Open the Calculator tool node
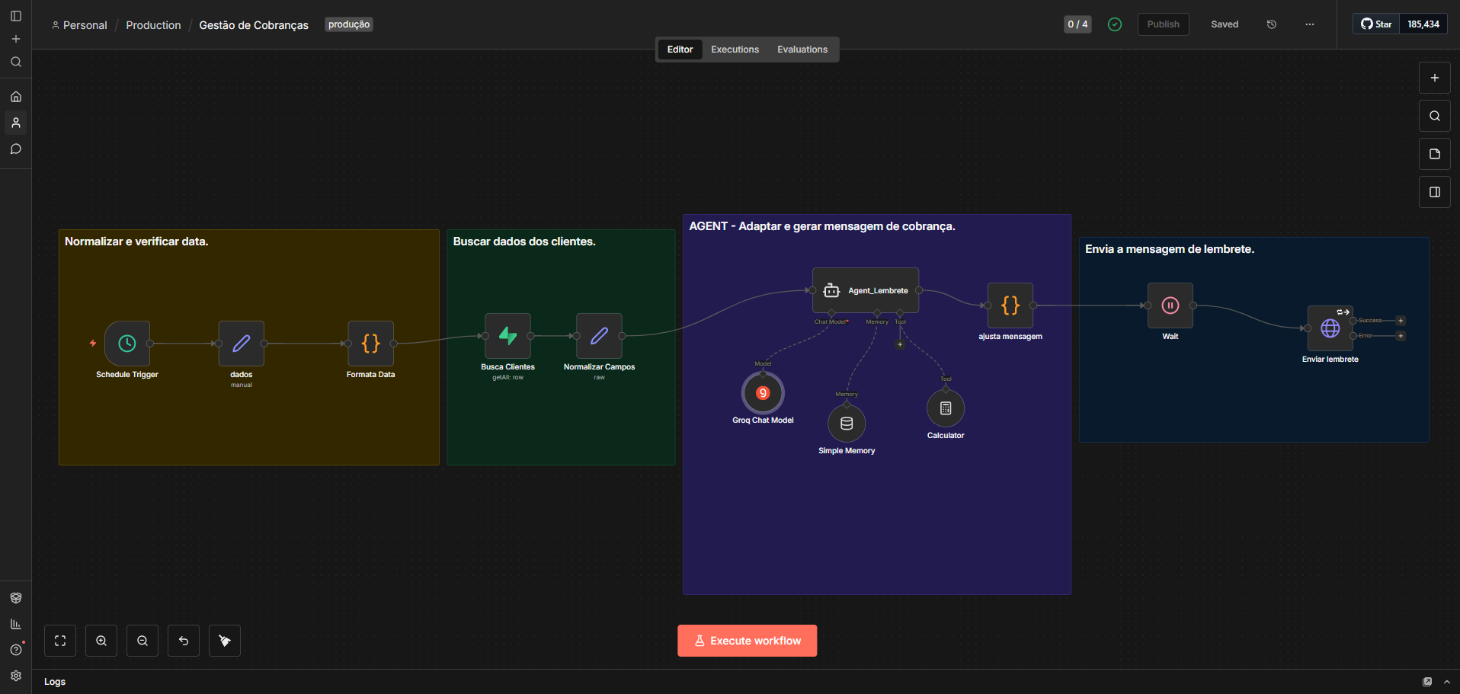The height and width of the screenshot is (694, 1460). [x=946, y=408]
